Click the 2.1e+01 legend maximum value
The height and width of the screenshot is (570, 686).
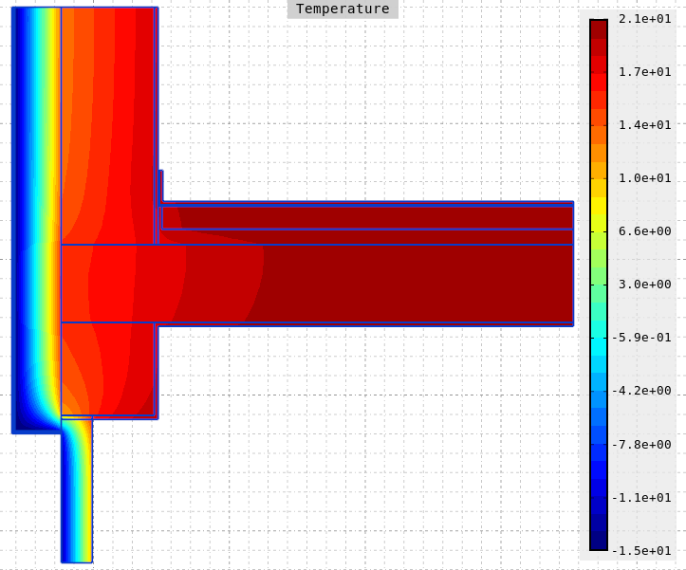tap(645, 19)
